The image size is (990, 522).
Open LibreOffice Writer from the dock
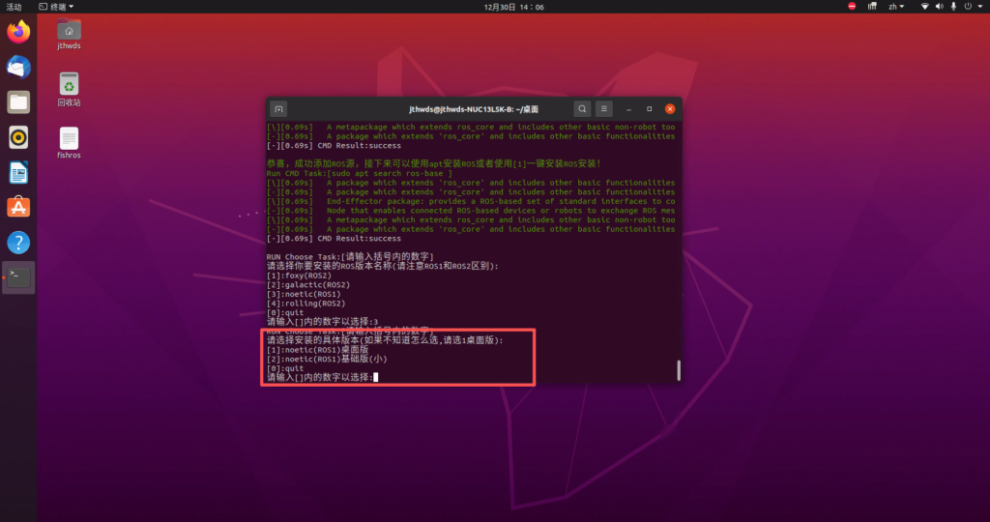pyautogui.click(x=18, y=172)
